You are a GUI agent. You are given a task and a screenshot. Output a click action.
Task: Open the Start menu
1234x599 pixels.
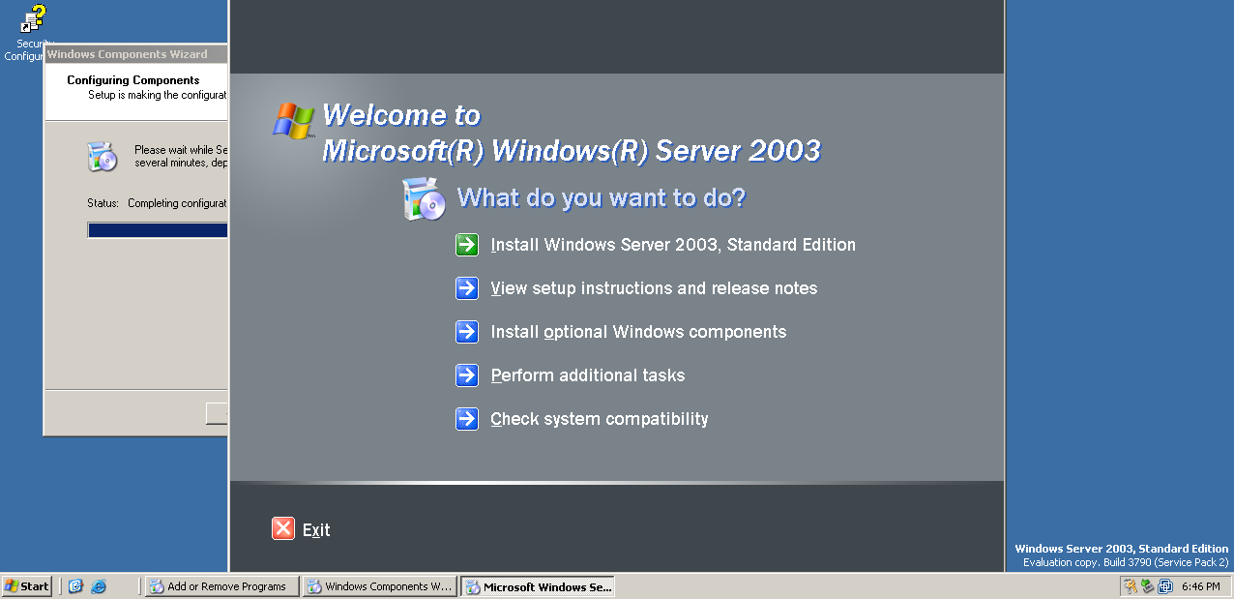coord(27,586)
